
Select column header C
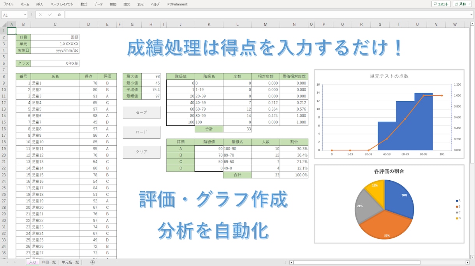tap(55, 25)
